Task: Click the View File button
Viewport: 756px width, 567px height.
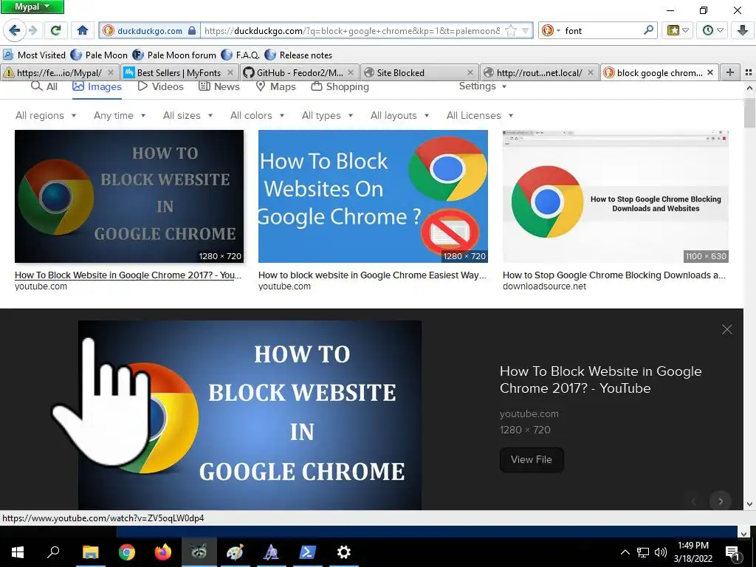Action: 532,460
